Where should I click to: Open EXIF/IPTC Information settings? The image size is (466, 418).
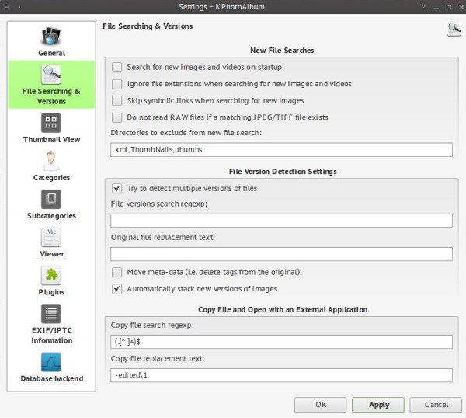[51, 324]
